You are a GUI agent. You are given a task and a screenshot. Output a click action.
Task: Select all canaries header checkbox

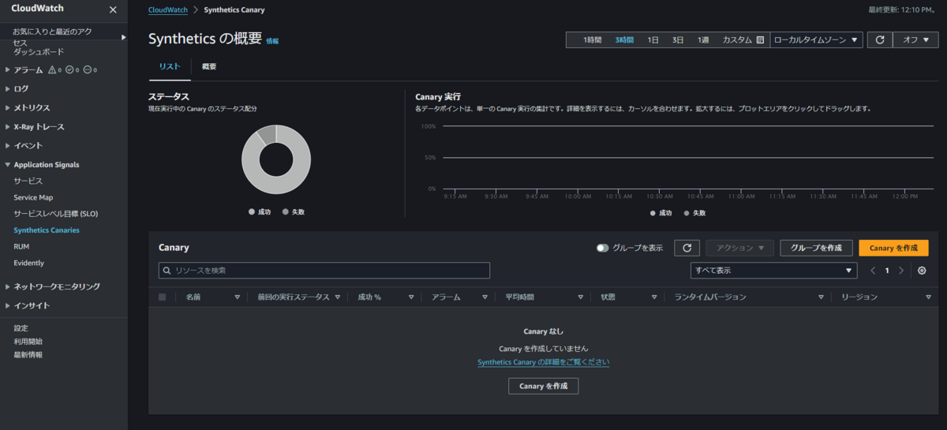click(163, 297)
